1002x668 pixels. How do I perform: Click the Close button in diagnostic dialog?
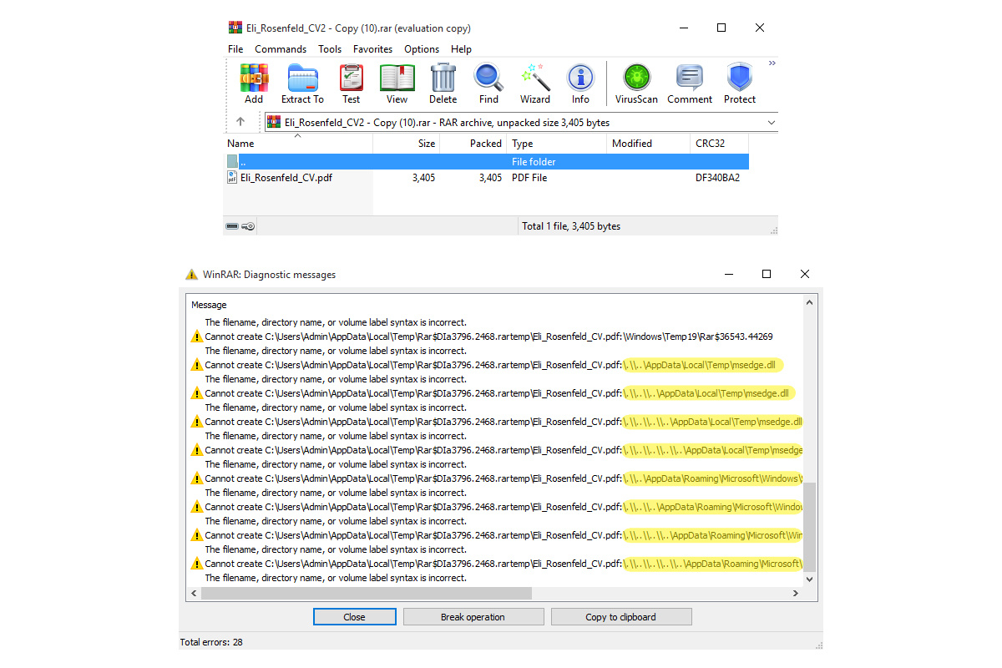tap(354, 617)
